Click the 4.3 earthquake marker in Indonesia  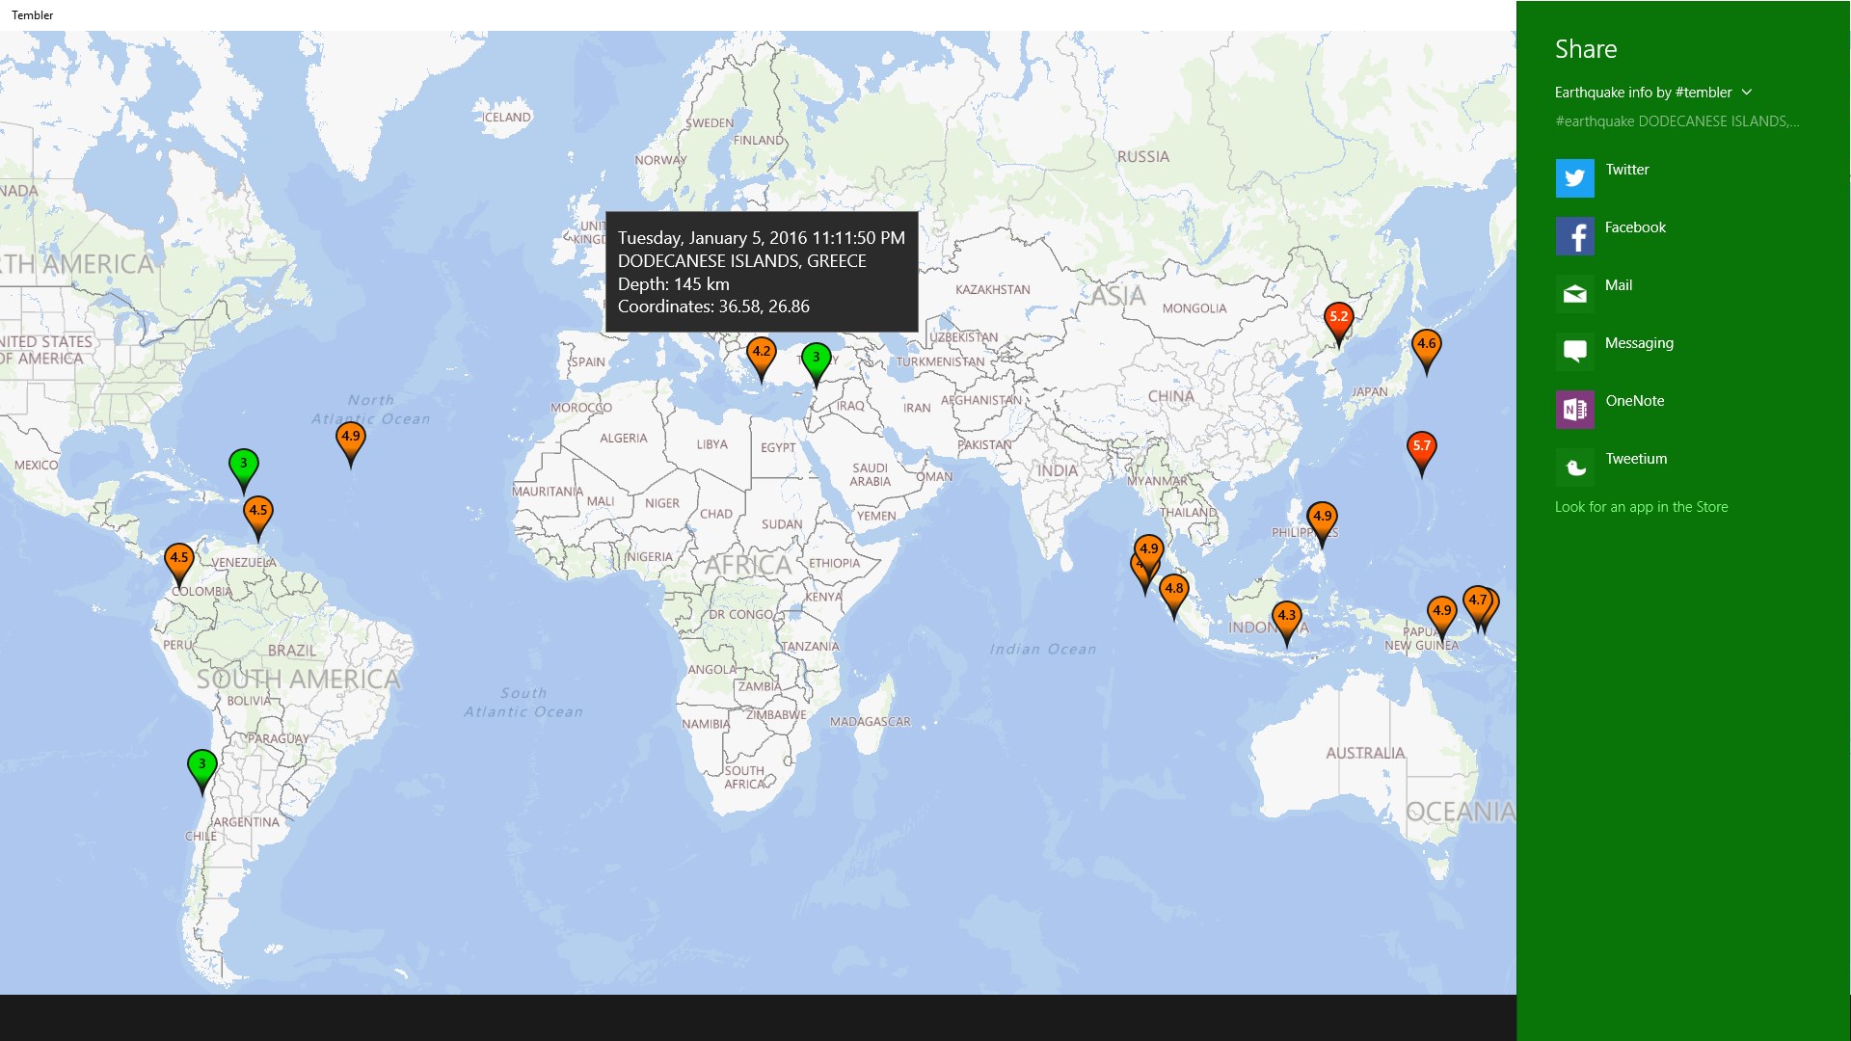1285,614
